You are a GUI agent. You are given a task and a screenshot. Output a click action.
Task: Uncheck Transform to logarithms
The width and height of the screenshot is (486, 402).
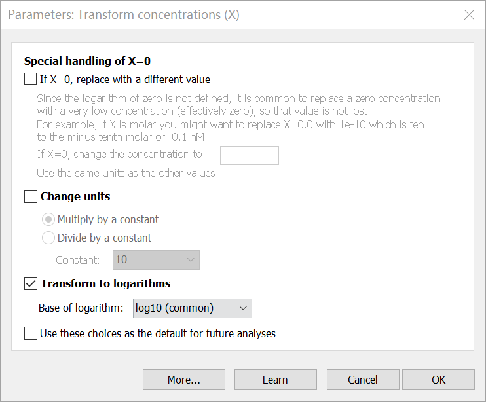31,283
